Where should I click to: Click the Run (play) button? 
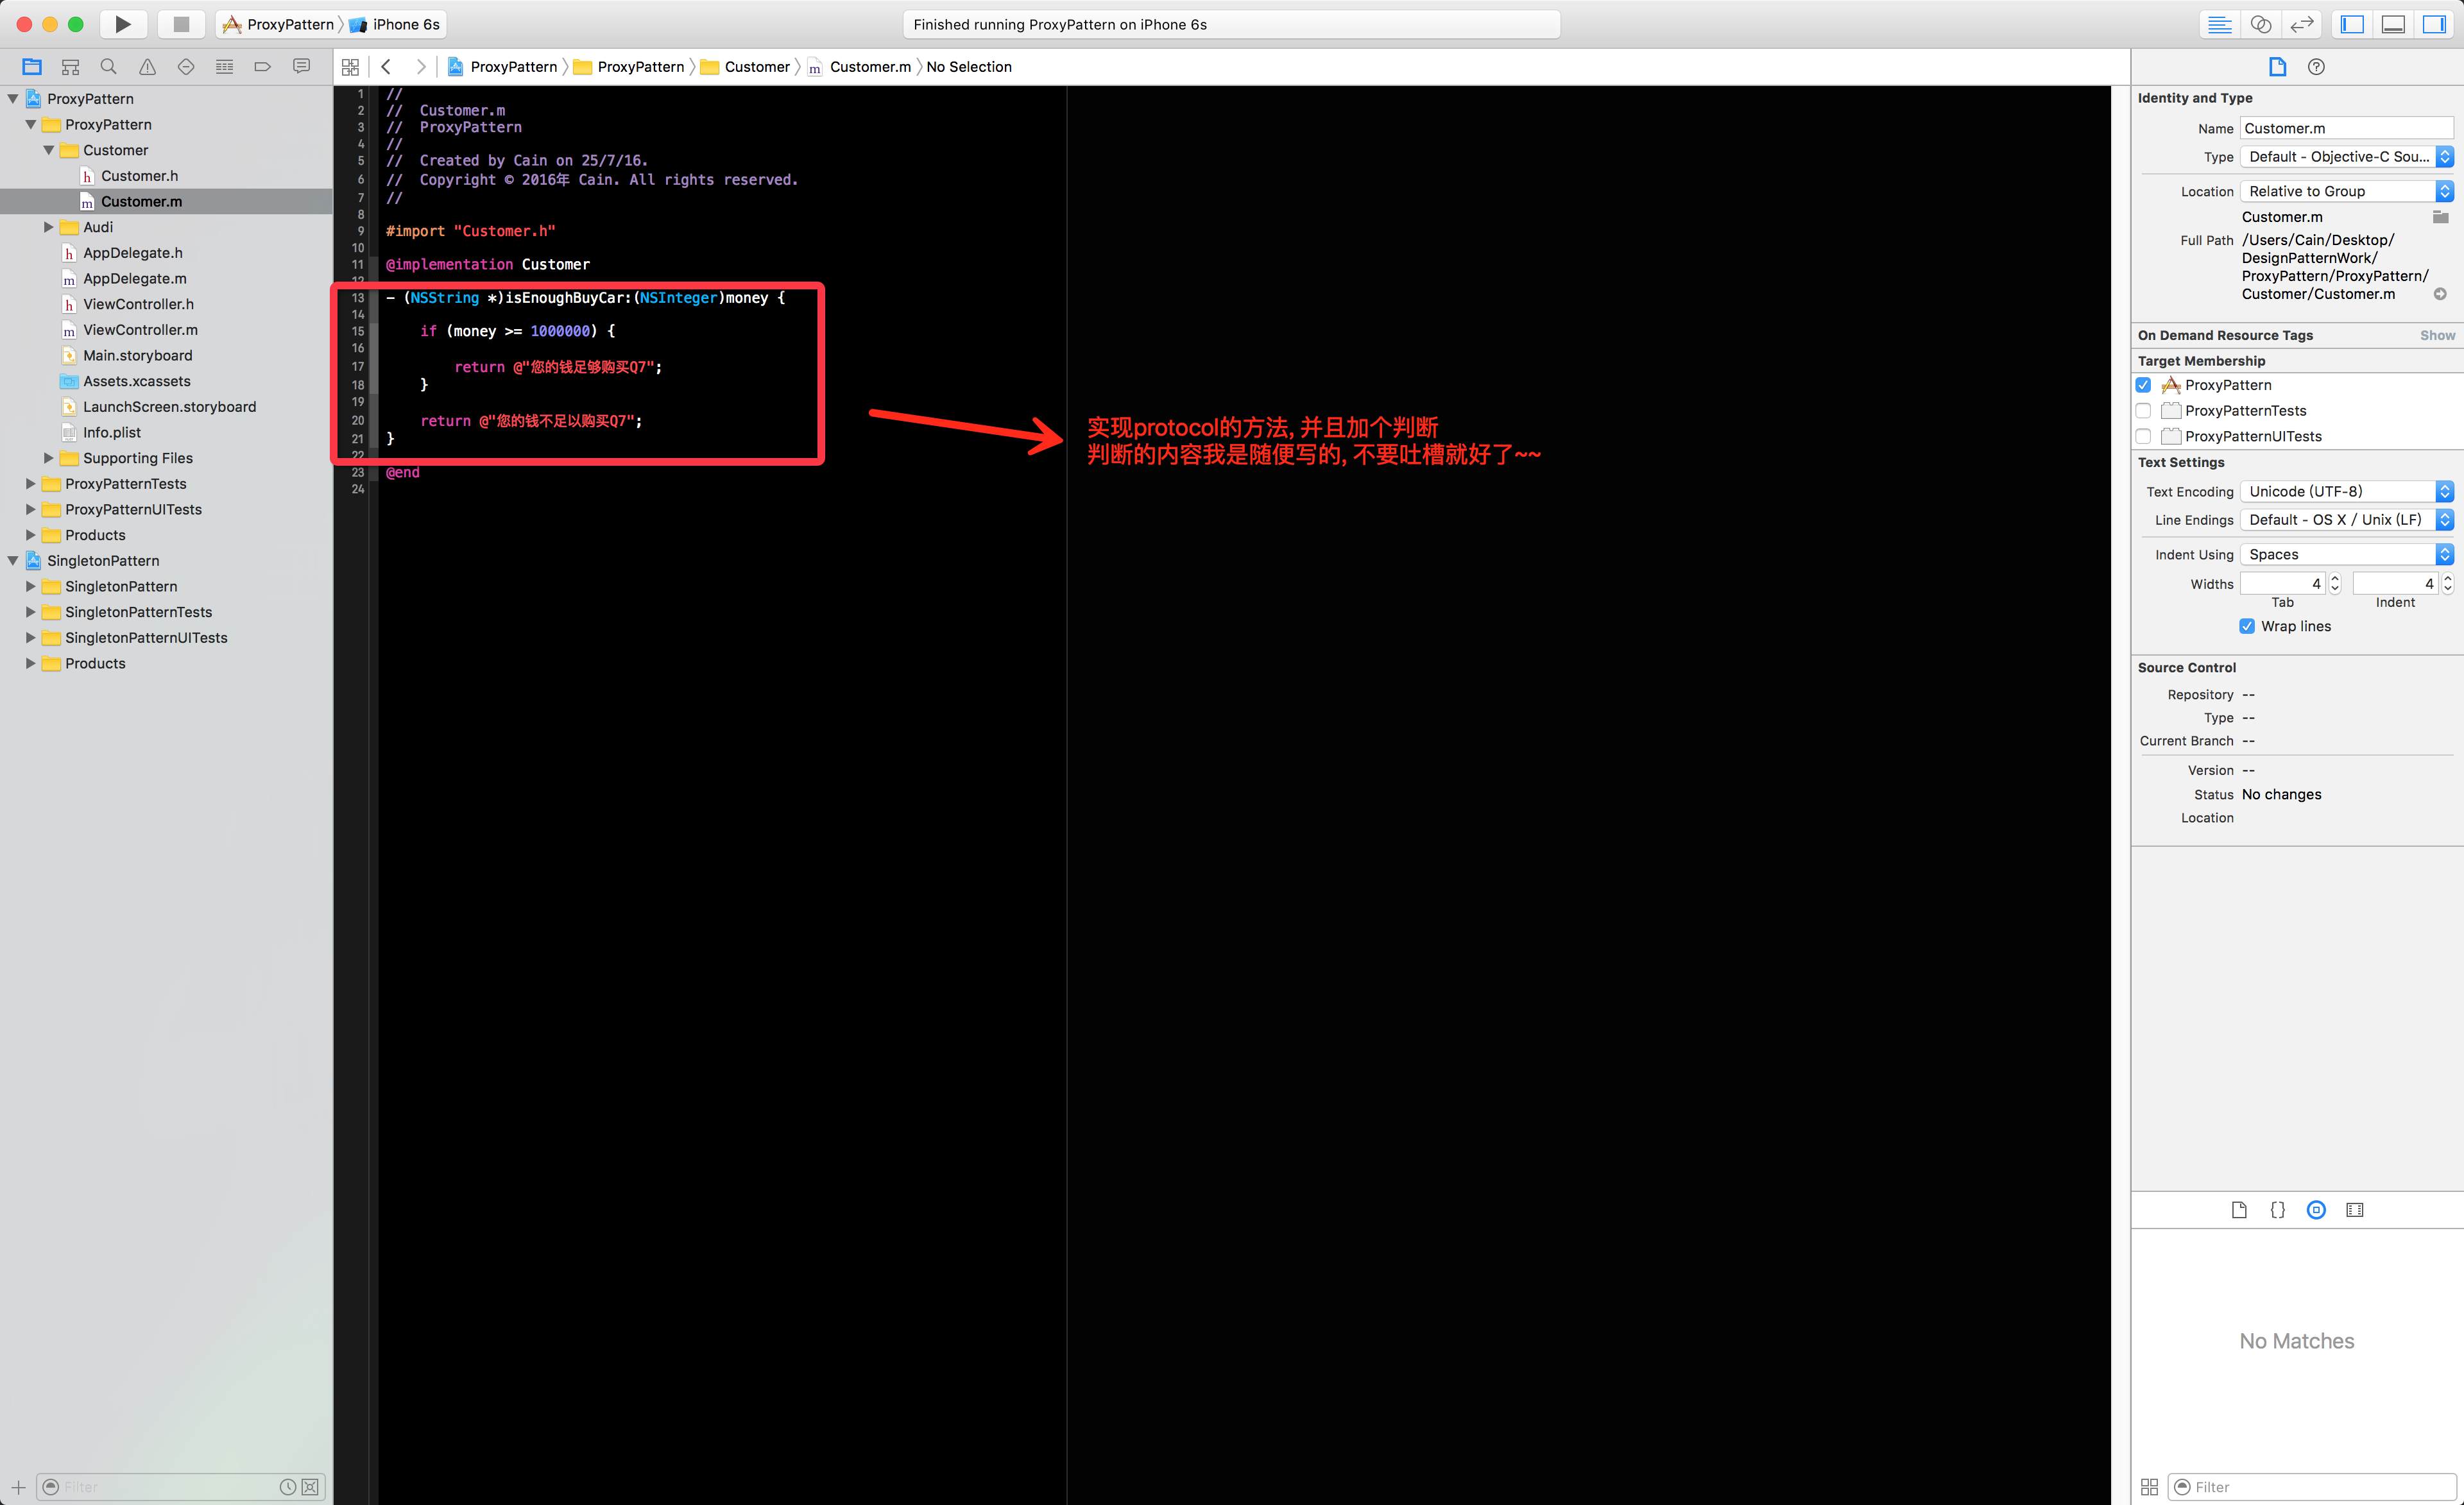pos(122,24)
